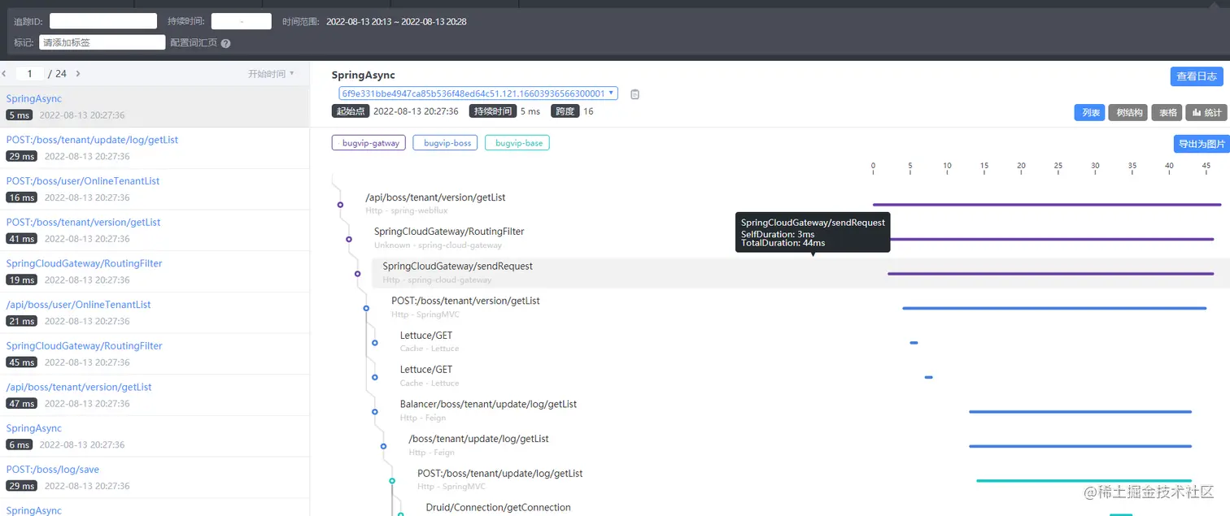Click the 起始点 start point label
Image resolution: width=1230 pixels, height=516 pixels.
[351, 111]
